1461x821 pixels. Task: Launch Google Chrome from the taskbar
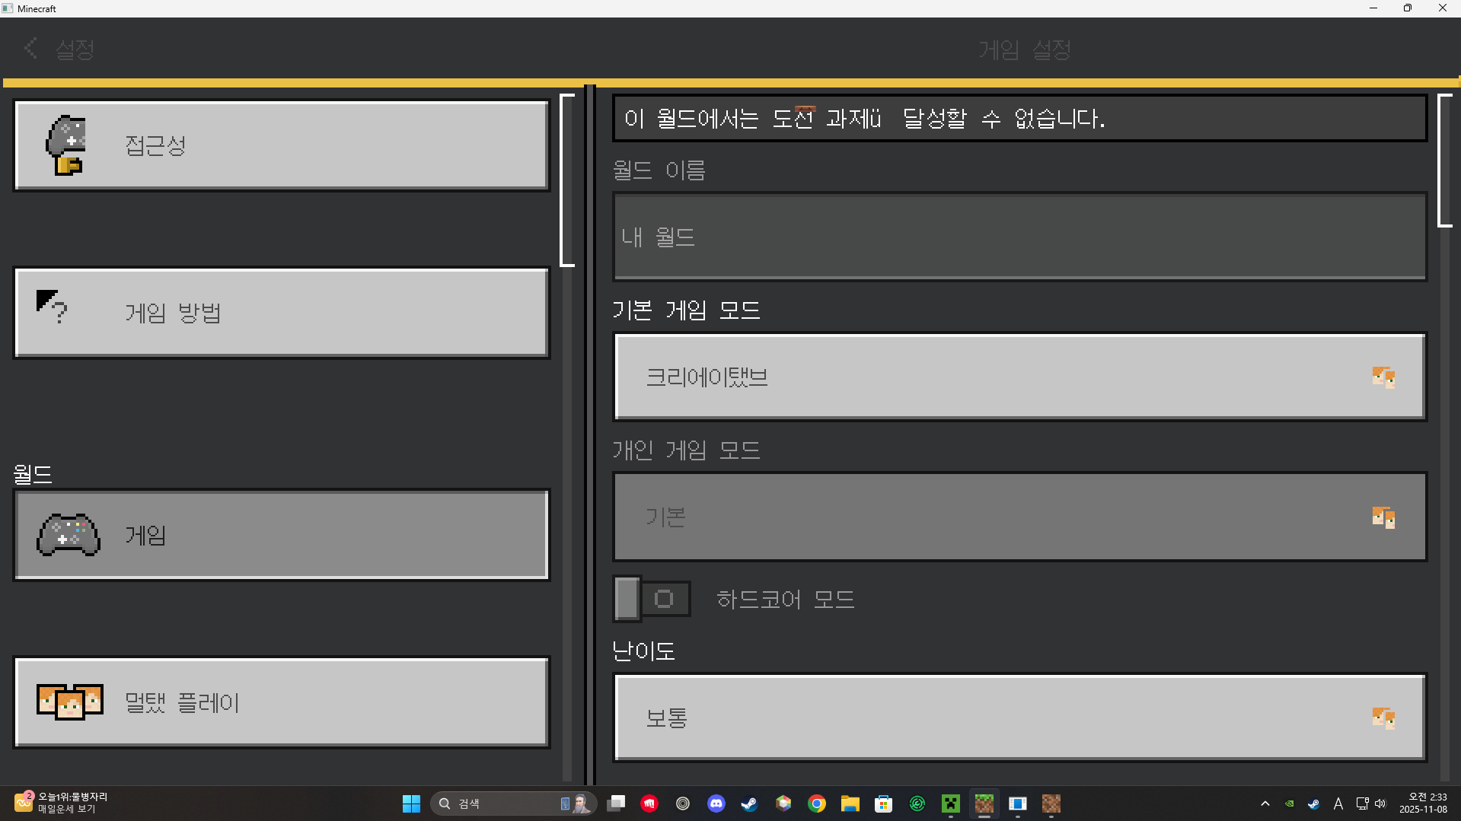[816, 803]
